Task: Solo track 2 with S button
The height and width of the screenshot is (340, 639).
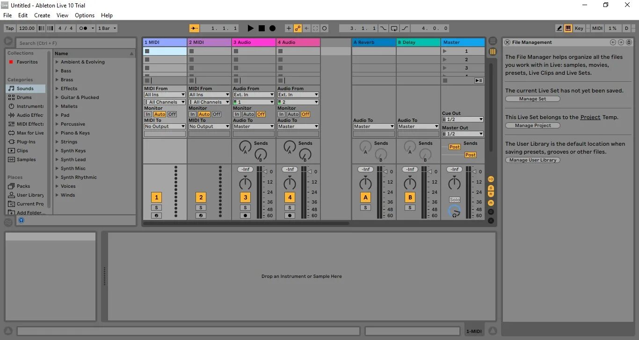Action: tap(201, 208)
